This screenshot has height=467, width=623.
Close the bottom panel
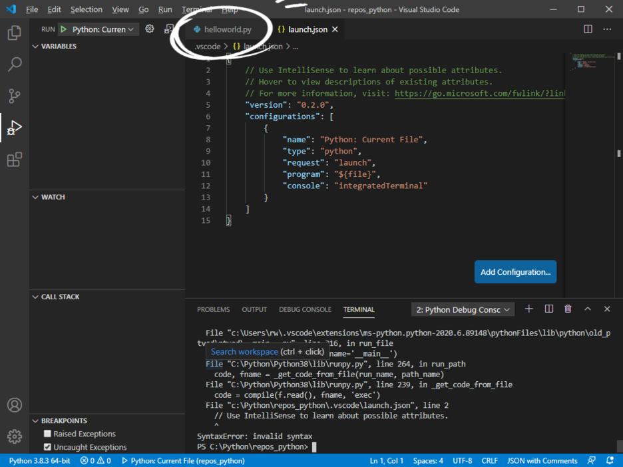coord(607,309)
